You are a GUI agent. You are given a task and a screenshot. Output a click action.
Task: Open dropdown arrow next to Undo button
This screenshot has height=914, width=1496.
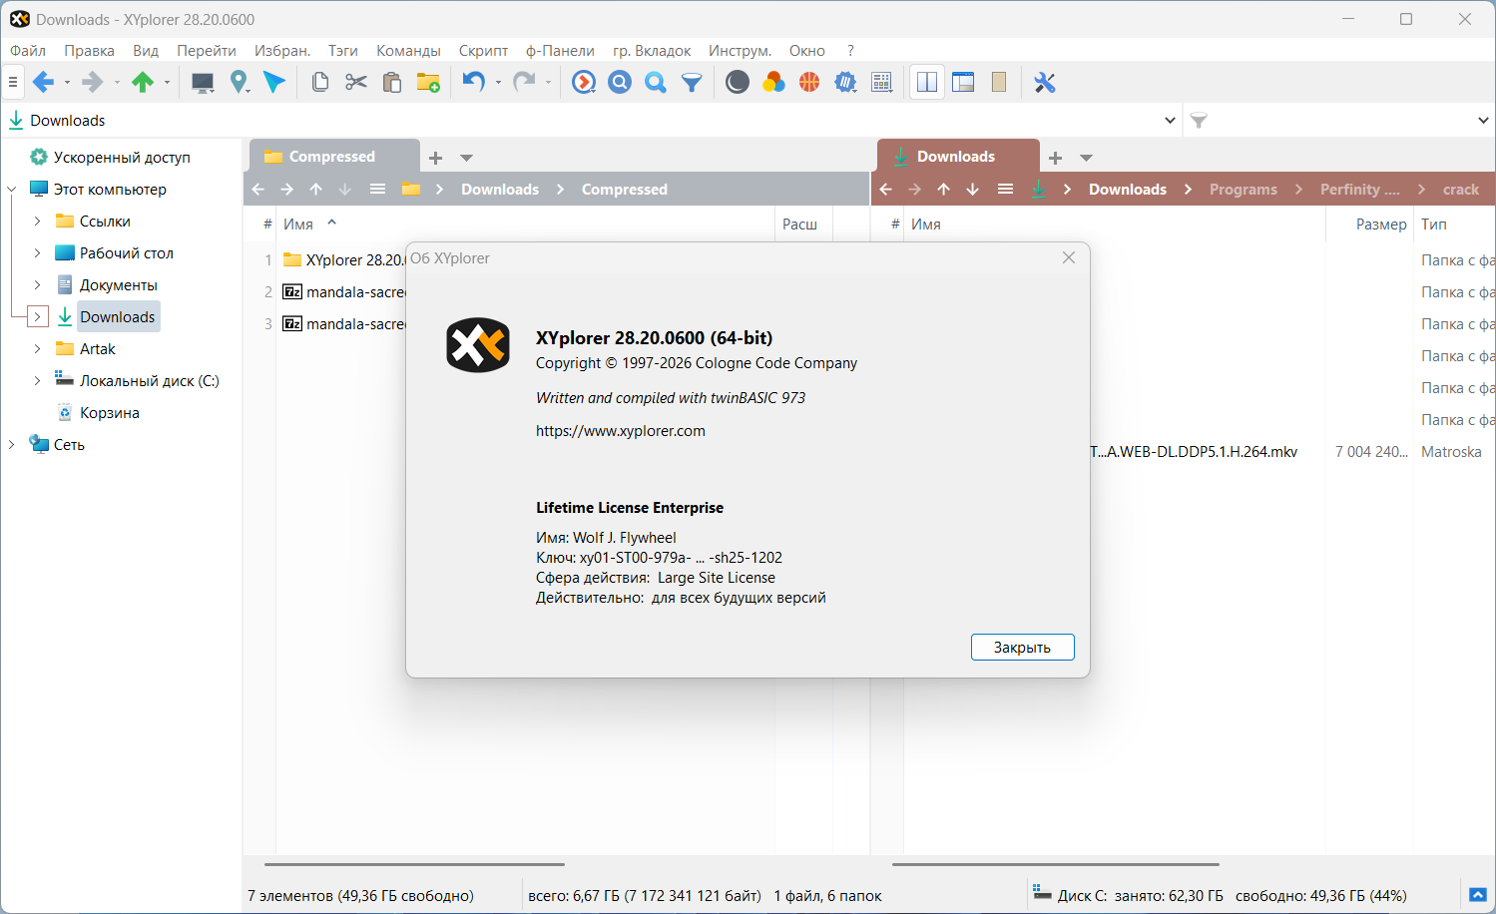point(498,83)
